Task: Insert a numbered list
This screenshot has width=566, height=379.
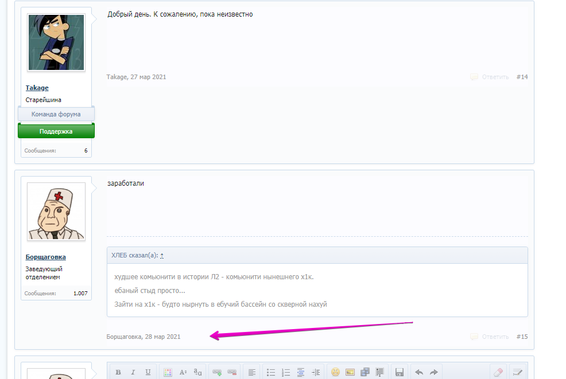Action: click(286, 372)
